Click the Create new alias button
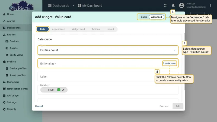217x122 pixels. pos(169,63)
